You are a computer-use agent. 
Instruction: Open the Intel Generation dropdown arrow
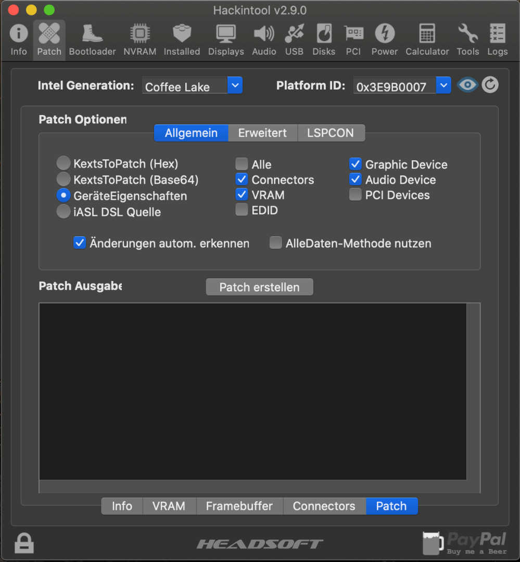tap(235, 85)
